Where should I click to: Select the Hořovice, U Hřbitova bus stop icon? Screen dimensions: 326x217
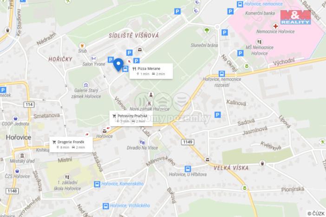pyautogui.click(x=188, y=169)
